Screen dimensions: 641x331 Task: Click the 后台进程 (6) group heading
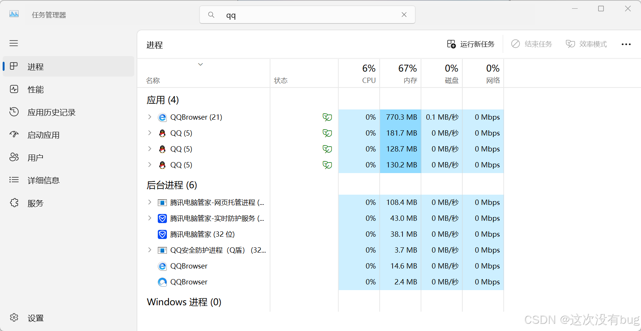pyautogui.click(x=172, y=185)
